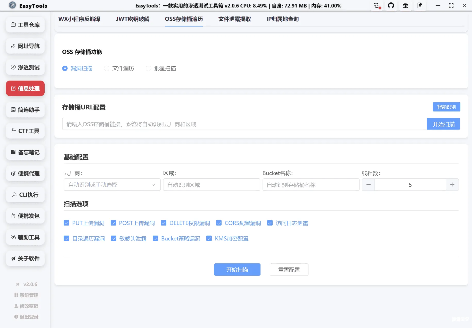Open the CTF工具 panel
Image resolution: width=472 pixels, height=328 pixels.
25,131
